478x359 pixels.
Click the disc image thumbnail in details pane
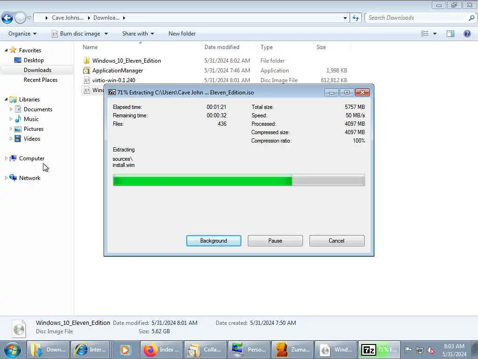tap(19, 329)
